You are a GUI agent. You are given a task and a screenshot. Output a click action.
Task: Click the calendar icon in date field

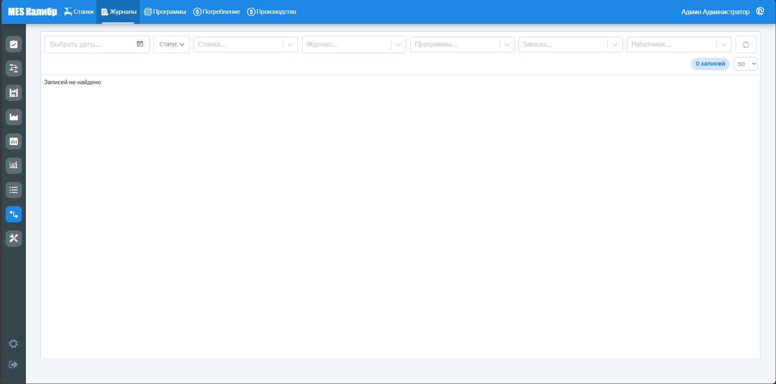coord(140,44)
